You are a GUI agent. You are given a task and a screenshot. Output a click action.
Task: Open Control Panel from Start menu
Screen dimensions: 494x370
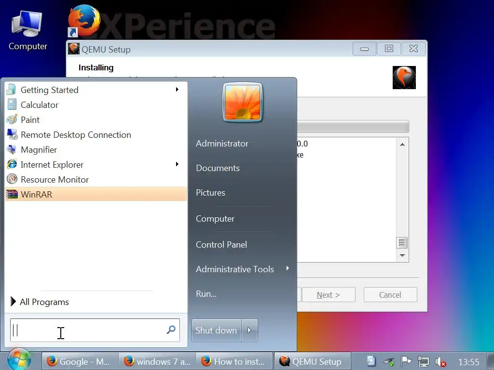coord(221,244)
